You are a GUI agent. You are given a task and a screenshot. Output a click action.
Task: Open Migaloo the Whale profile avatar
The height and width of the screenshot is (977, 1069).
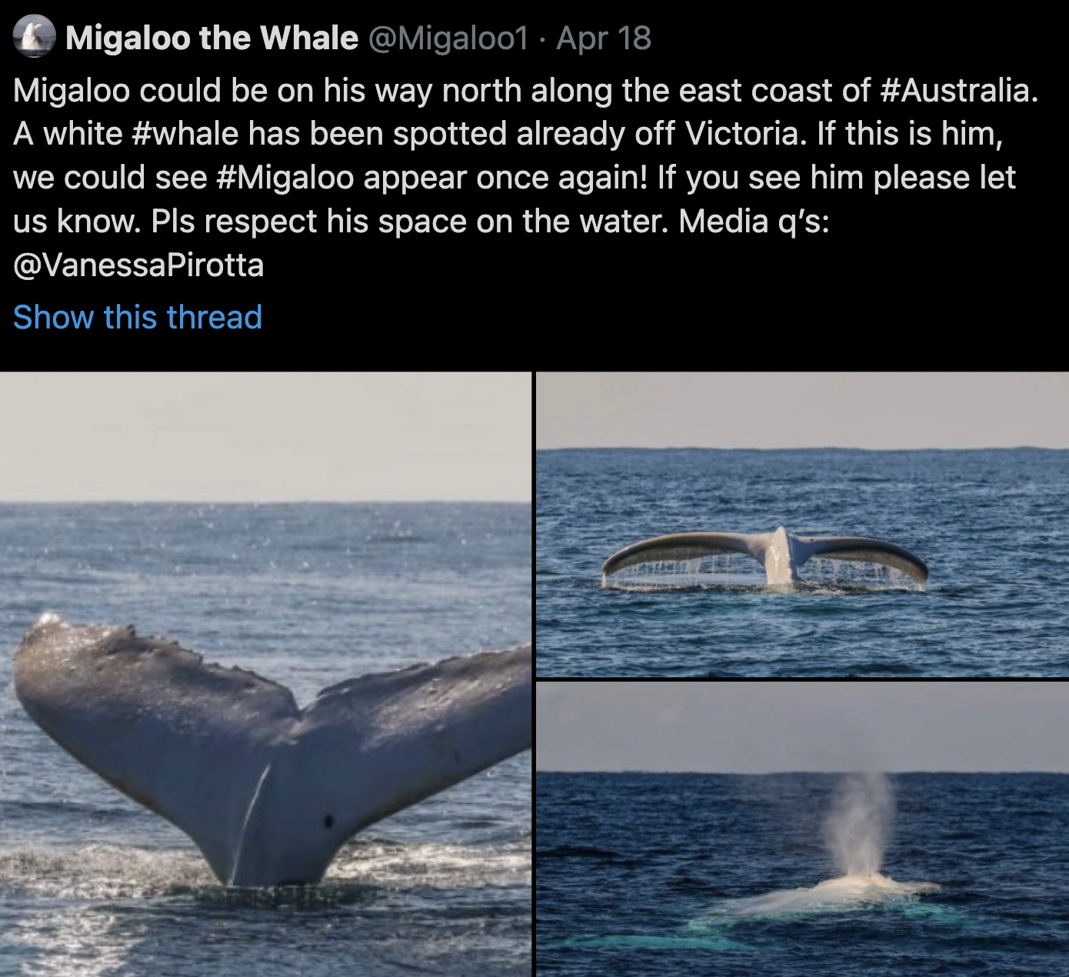(34, 36)
